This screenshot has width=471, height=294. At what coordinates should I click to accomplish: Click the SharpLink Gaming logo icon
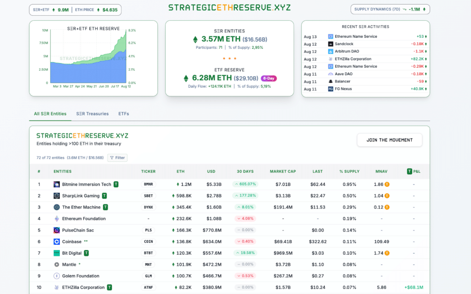point(57,196)
